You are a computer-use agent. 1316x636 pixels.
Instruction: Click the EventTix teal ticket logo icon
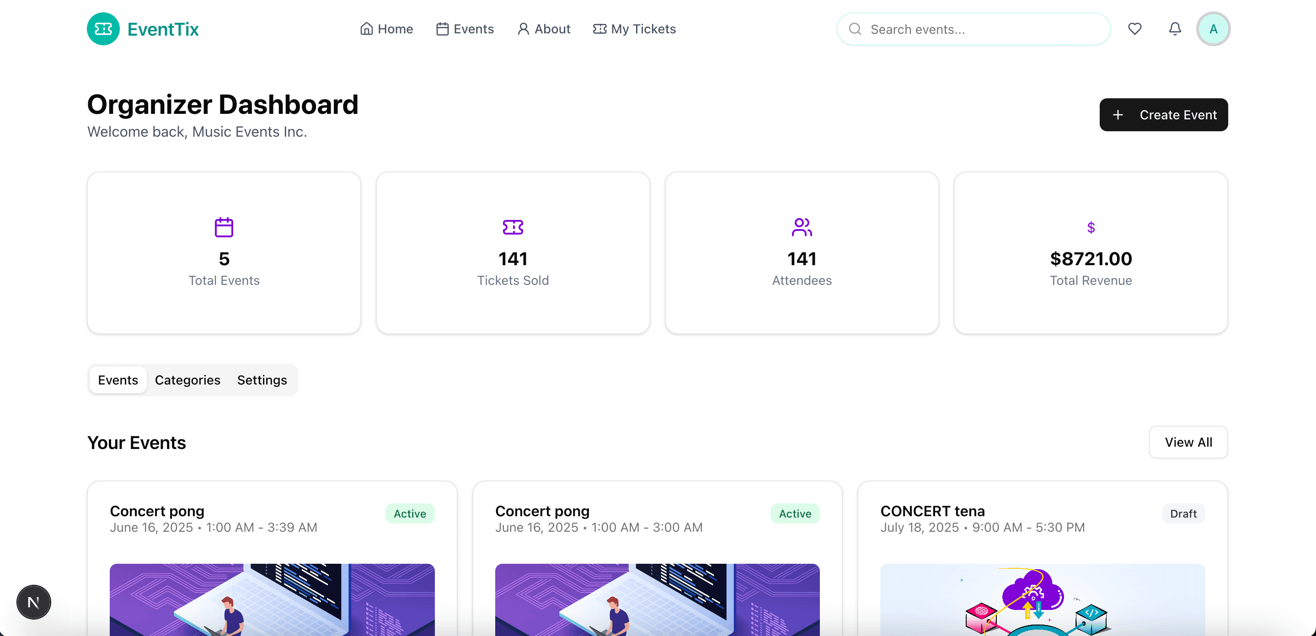pos(104,29)
